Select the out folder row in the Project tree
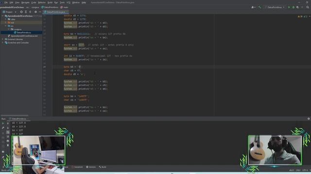 tap(21, 23)
